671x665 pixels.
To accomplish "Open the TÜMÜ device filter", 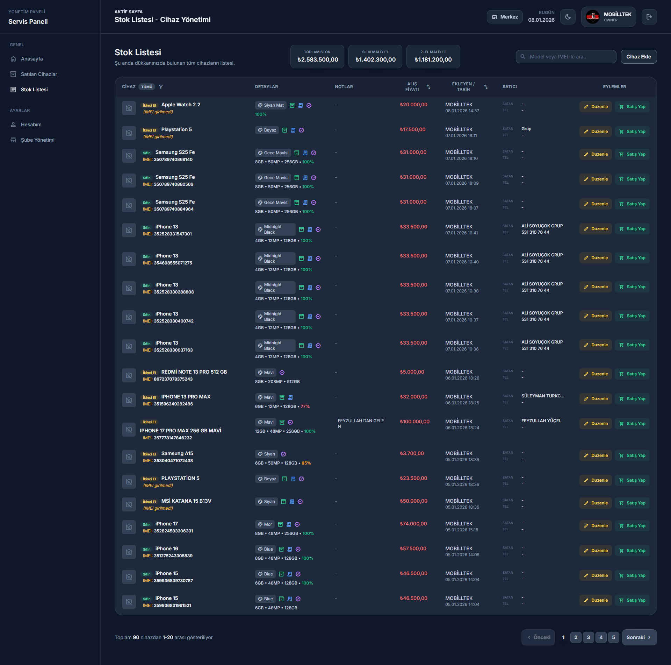I will 147,87.
